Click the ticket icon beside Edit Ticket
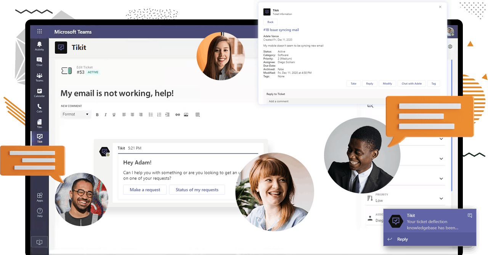This screenshot has width=488, height=255. 67,70
